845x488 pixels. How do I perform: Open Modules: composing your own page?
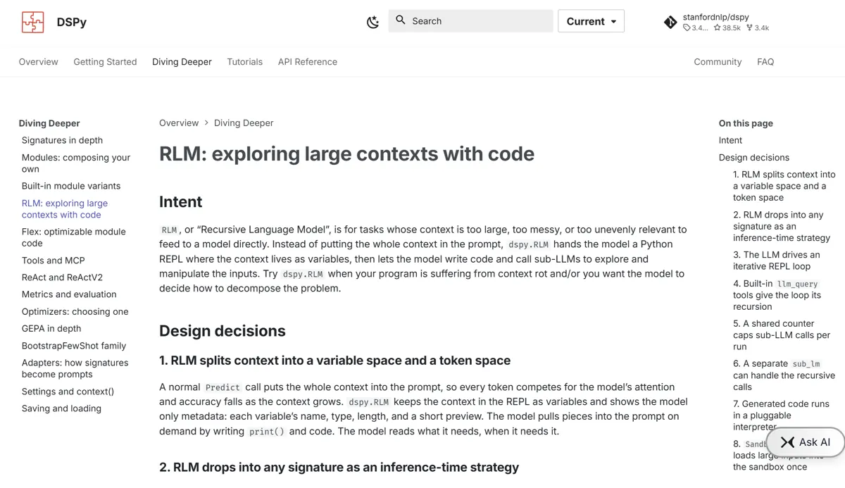point(76,163)
